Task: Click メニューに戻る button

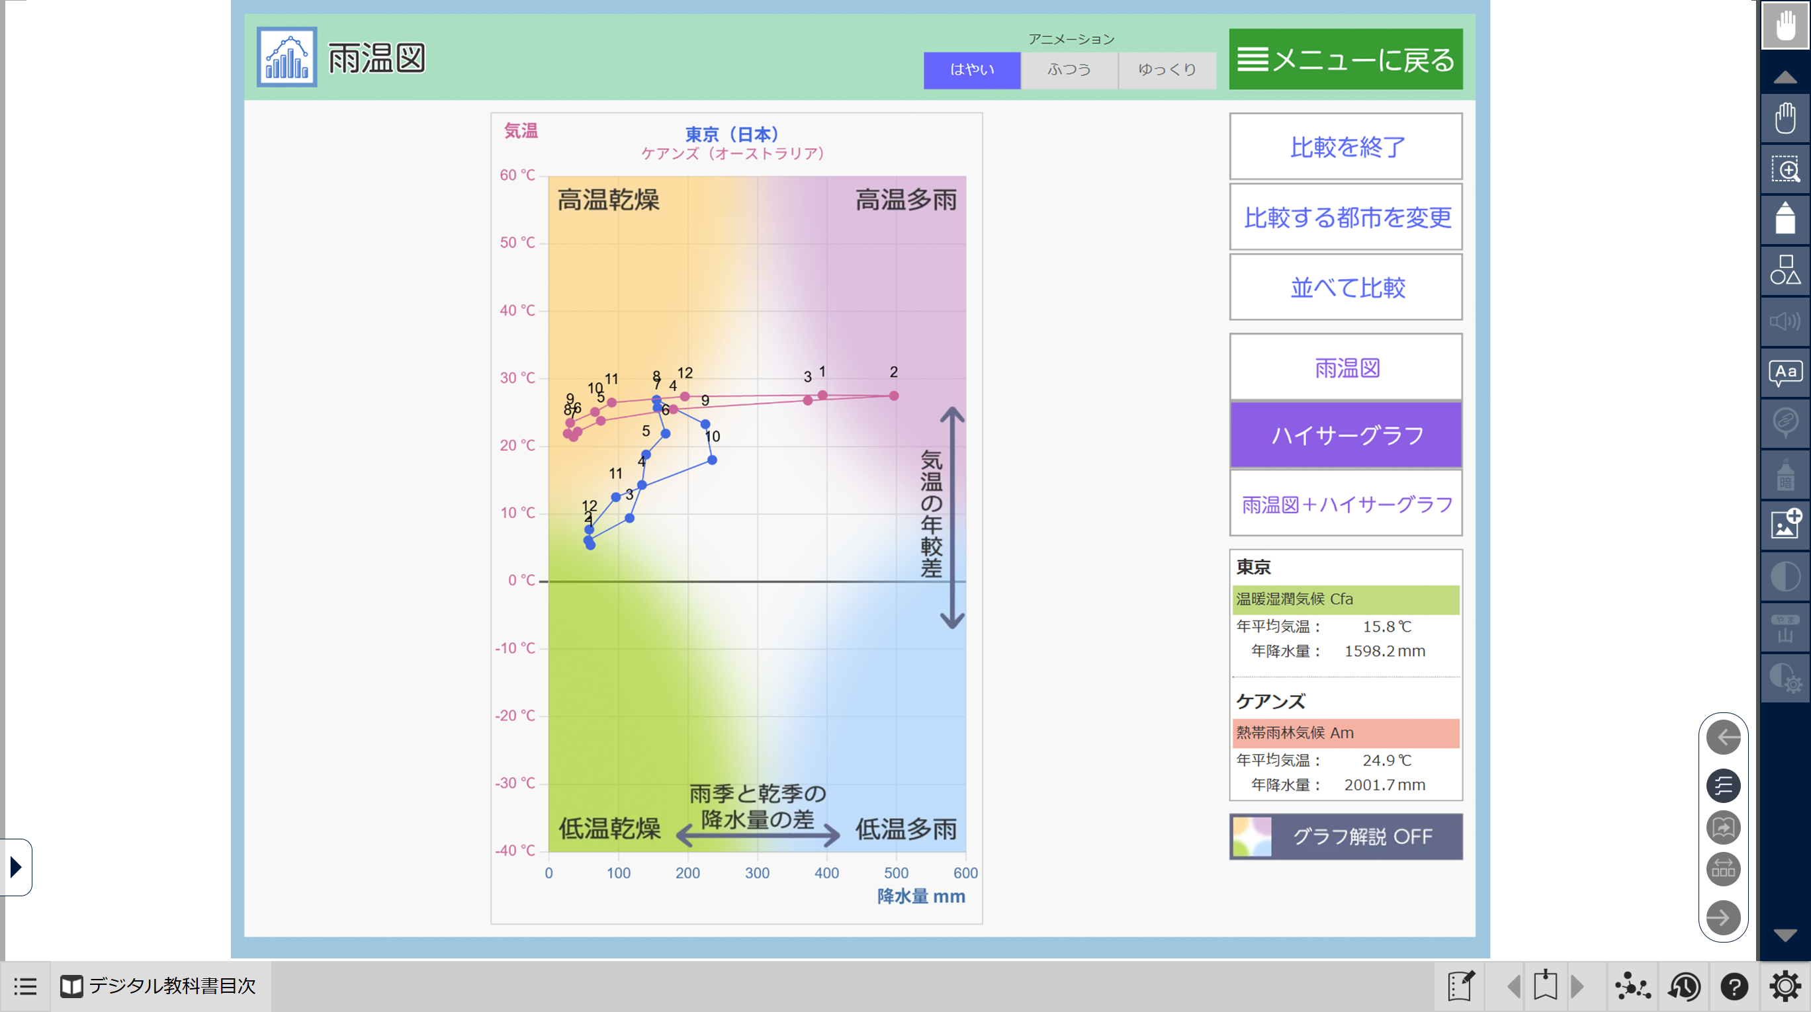Action: coord(1345,59)
